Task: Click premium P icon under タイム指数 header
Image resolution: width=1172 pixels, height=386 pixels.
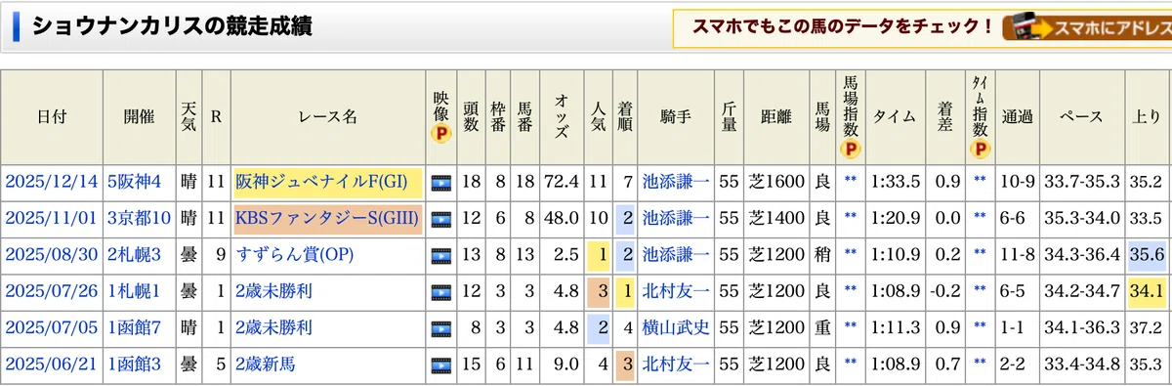Action: [980, 150]
